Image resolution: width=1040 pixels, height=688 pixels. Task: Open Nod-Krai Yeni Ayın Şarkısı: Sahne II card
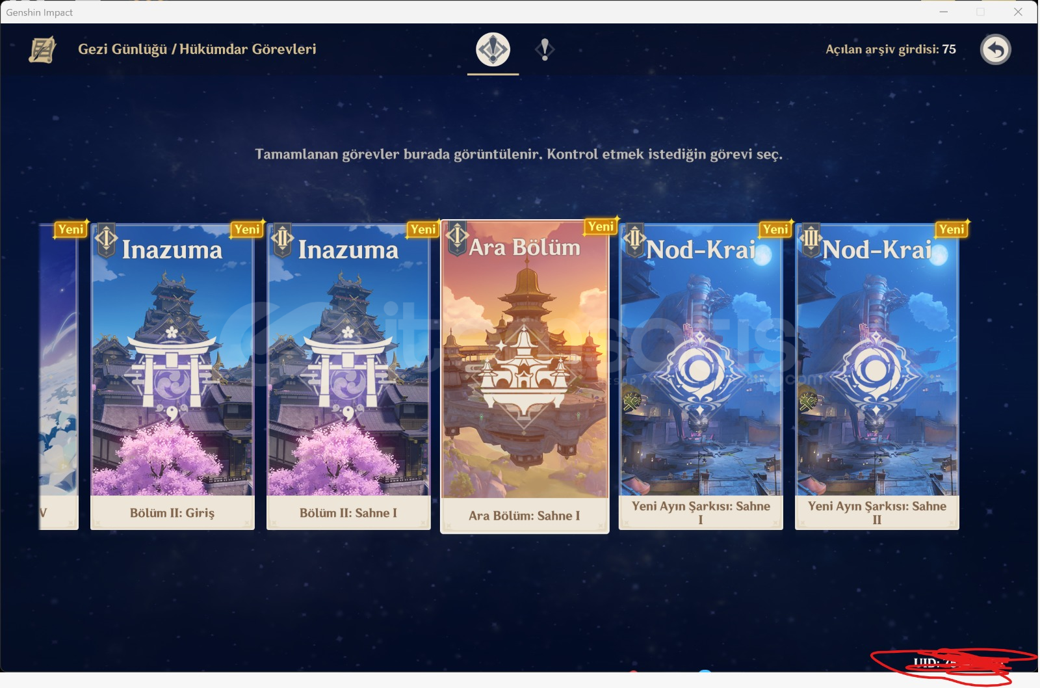(x=877, y=377)
